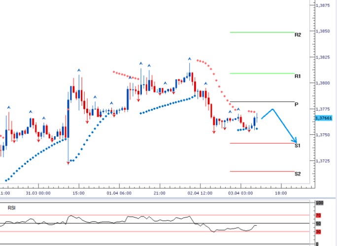Click the current price tag 1,37661
337x246 pixels.
324,118
